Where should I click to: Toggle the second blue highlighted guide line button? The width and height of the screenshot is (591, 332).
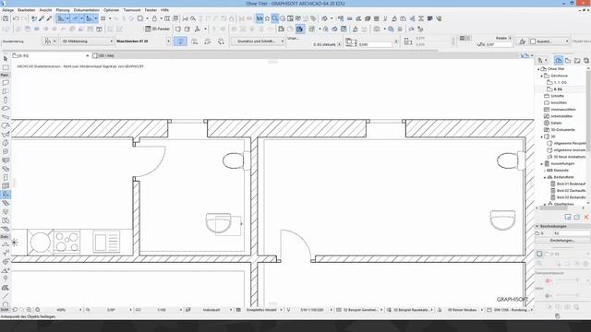pos(75,18)
